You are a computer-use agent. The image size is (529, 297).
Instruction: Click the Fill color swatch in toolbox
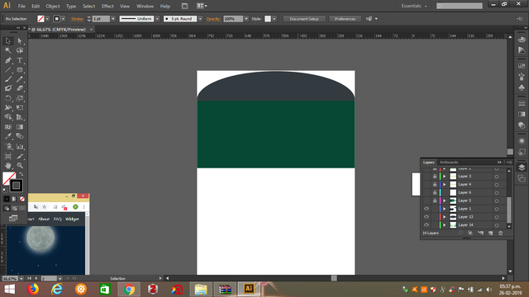(7, 177)
